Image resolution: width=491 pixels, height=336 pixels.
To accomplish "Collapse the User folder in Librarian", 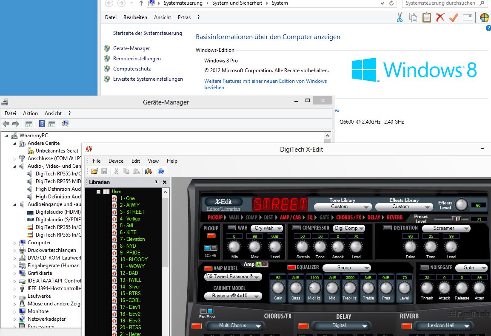I will pos(98,192).
